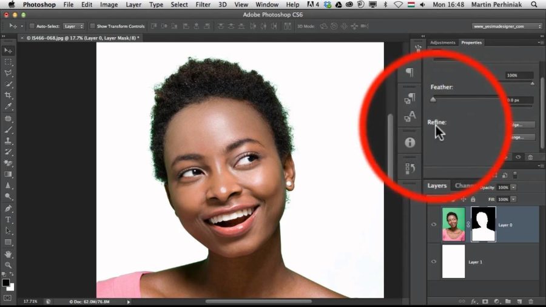Image resolution: width=546 pixels, height=307 pixels.
Task: Select the Eyedropper tool
Action: [x=8, y=106]
